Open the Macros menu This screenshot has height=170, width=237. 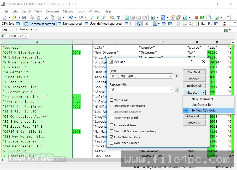(x=68, y=11)
